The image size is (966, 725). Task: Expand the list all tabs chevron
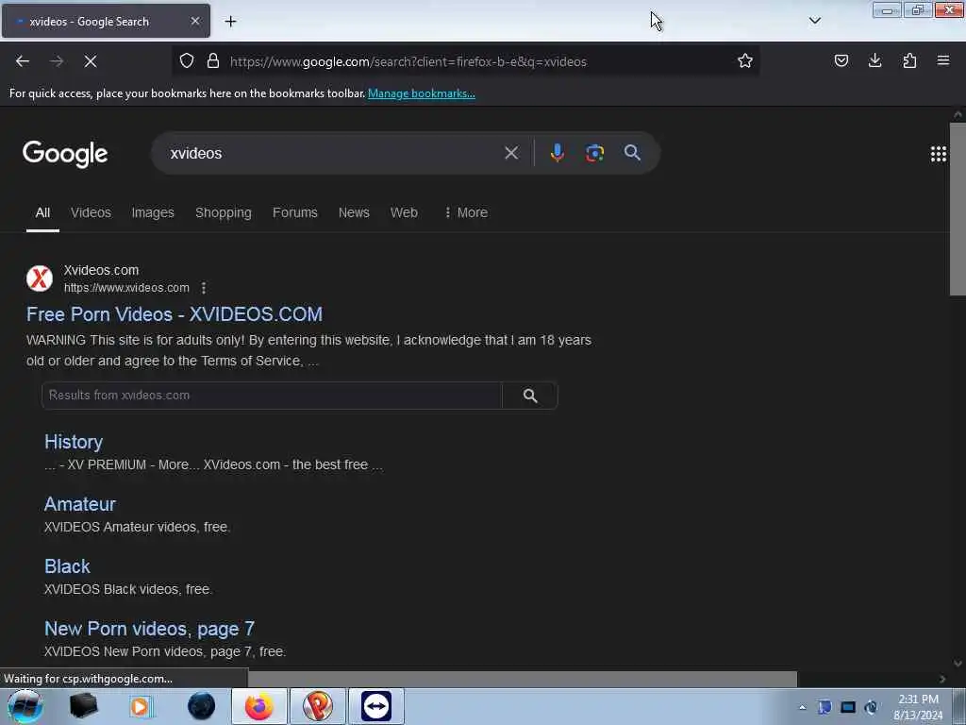click(x=814, y=21)
